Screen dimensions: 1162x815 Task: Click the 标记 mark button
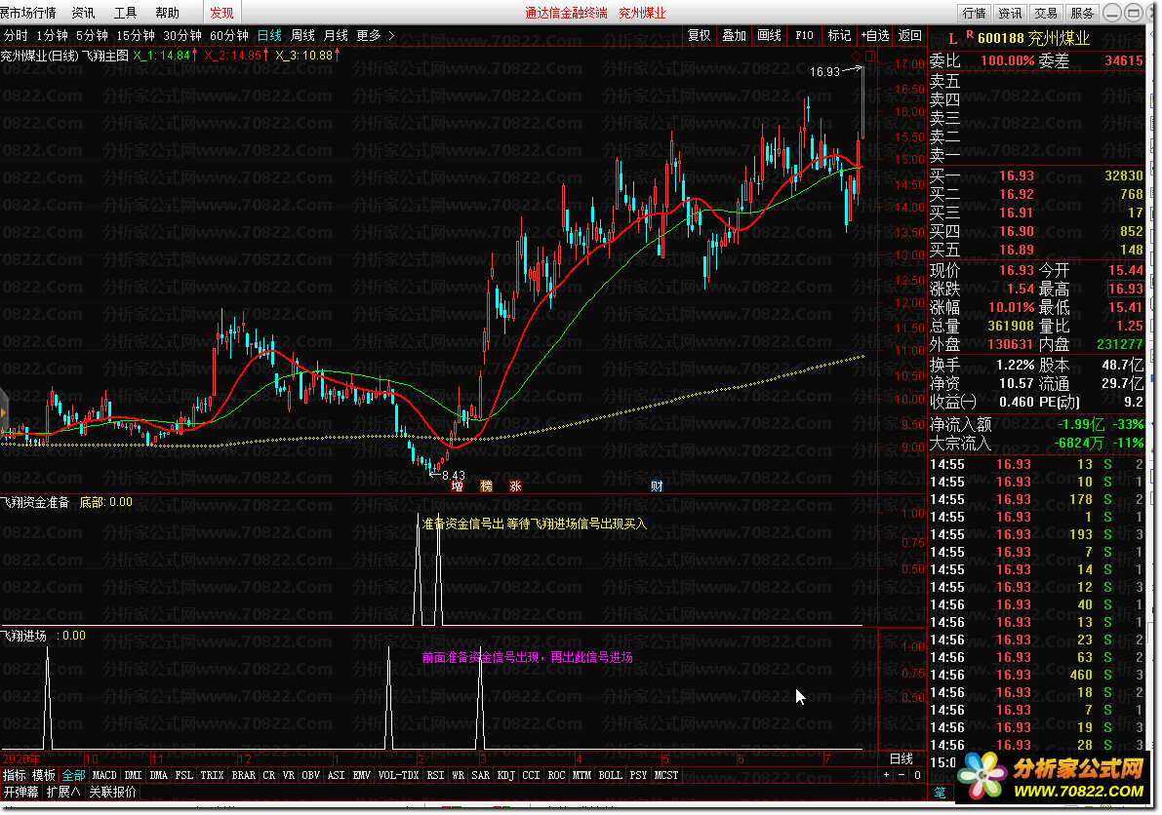[x=839, y=35]
